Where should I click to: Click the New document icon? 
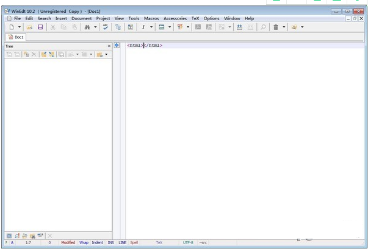[x=10, y=27]
